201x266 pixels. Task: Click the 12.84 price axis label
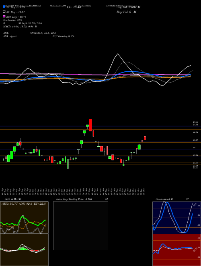point(196,156)
